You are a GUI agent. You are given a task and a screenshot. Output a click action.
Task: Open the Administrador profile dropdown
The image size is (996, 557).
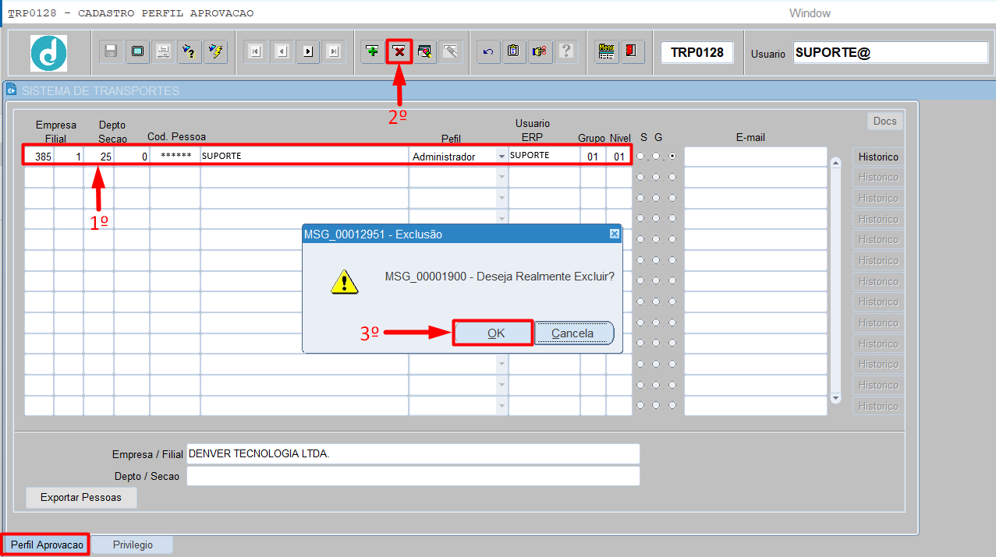[x=502, y=157]
